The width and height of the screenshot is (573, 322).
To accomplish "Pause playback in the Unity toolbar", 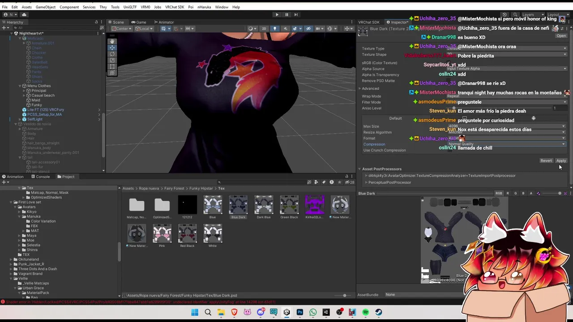I will [x=286, y=14].
